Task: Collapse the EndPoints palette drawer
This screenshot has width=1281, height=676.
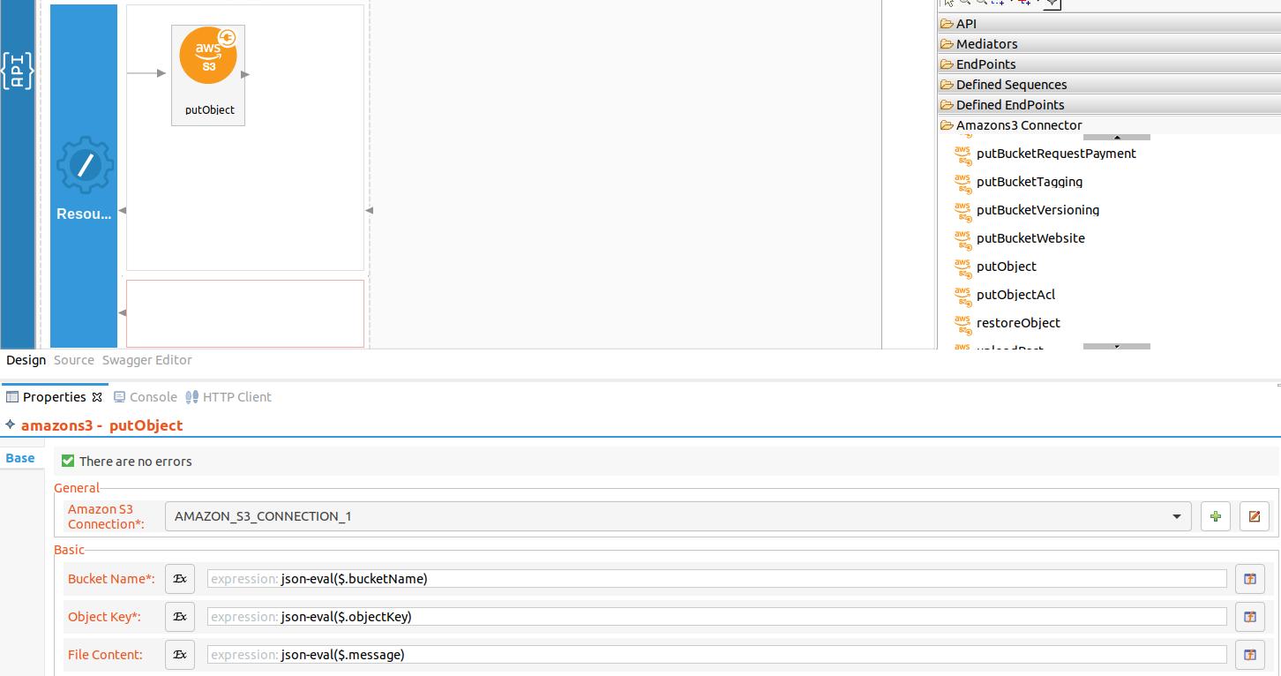Action: [x=1109, y=64]
